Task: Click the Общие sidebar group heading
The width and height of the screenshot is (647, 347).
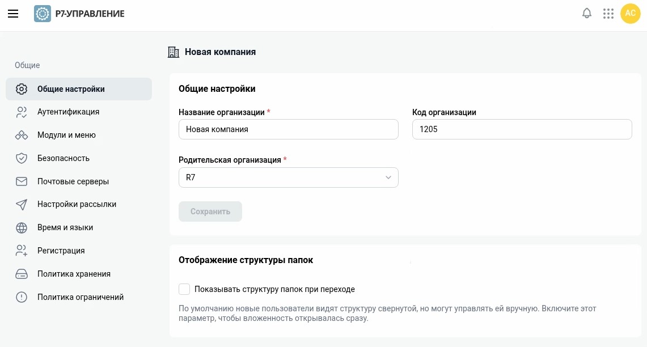Action: pos(27,65)
